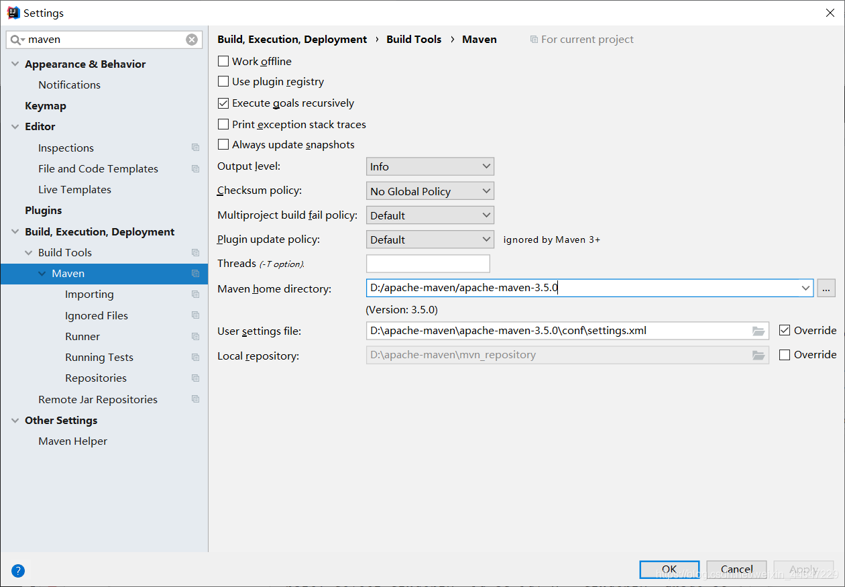Viewport: 845px width, 587px height.
Task: Click the 'ignored by Maven 3+' note
Action: [x=552, y=239]
